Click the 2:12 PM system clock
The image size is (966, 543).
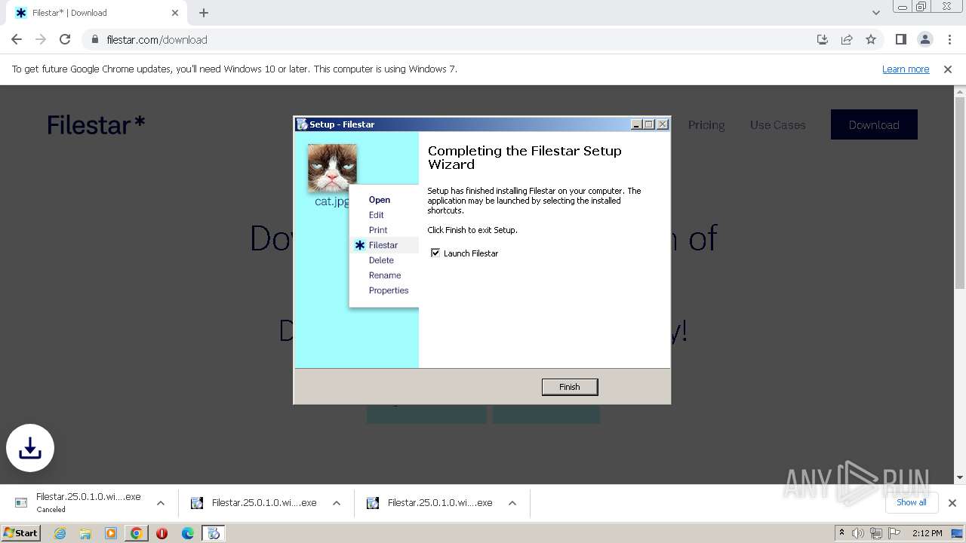click(928, 533)
